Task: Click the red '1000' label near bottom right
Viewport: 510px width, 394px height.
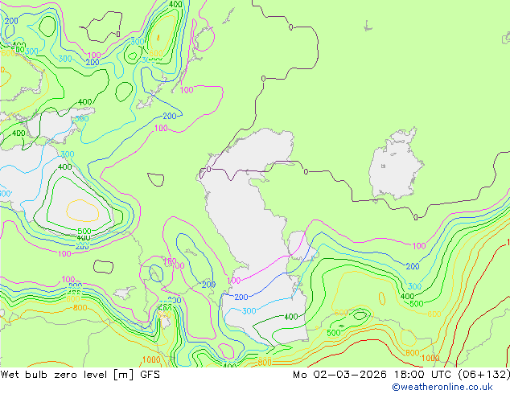Action: (x=430, y=359)
